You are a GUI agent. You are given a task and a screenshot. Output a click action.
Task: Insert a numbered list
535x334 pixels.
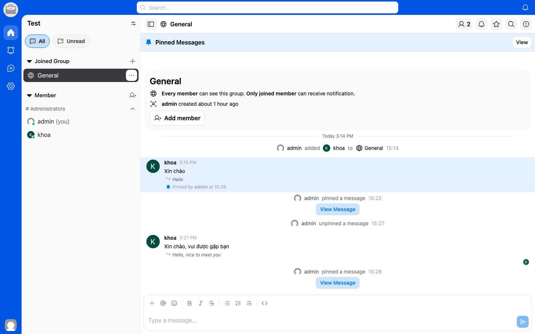(238, 303)
